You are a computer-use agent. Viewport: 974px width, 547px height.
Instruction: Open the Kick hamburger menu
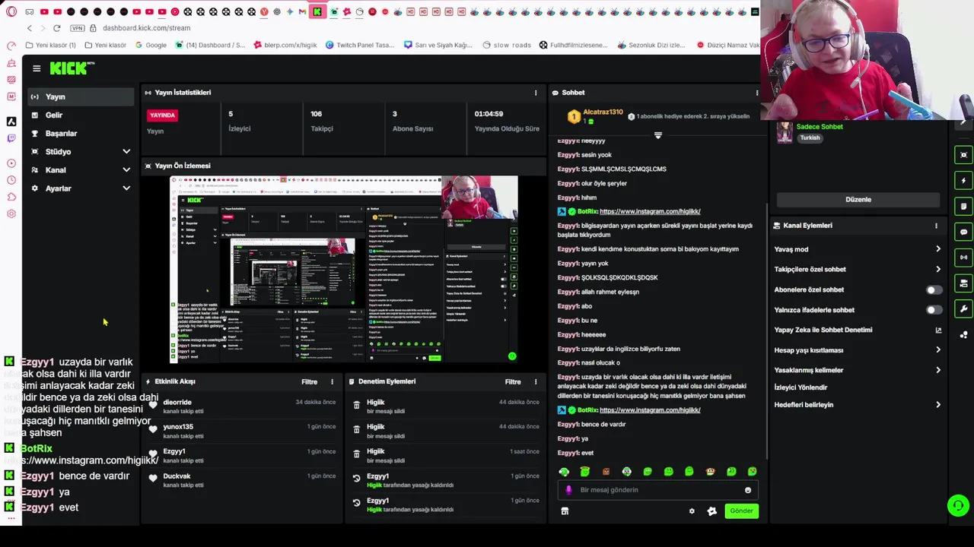tap(37, 68)
